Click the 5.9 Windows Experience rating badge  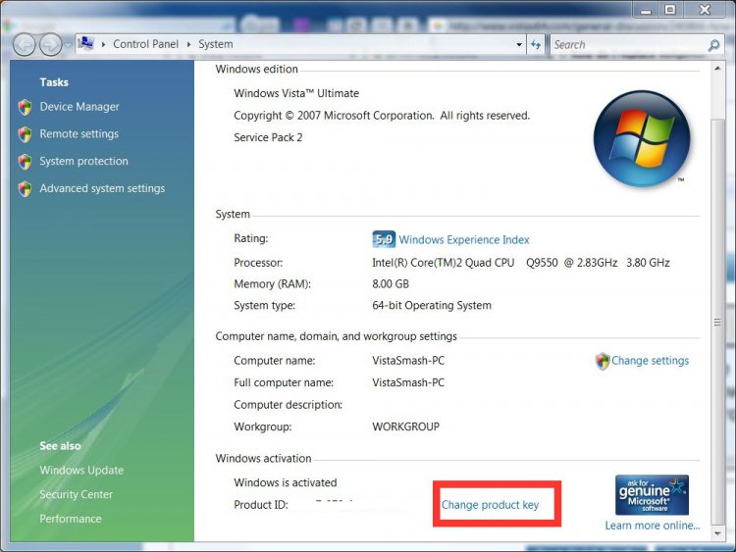[384, 239]
